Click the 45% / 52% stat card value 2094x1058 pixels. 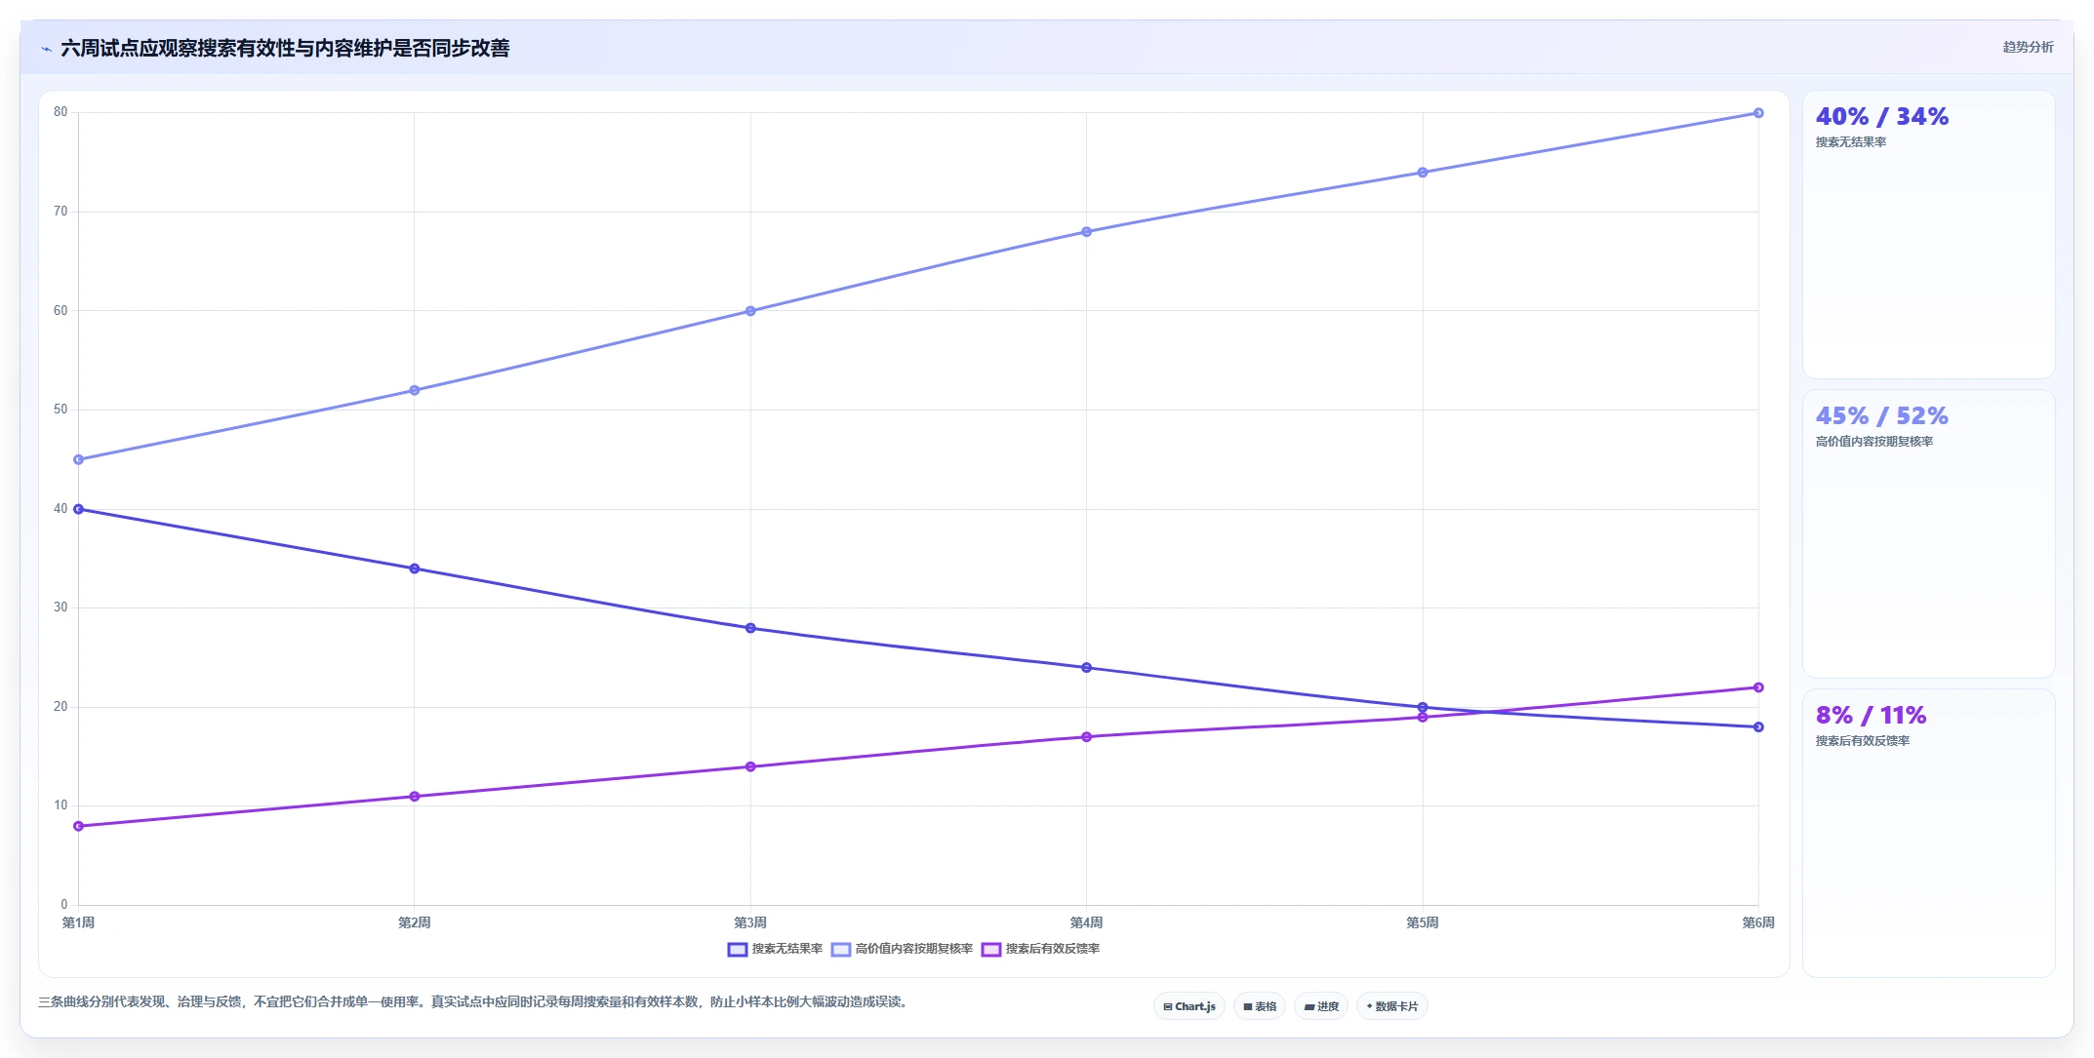tap(1881, 416)
